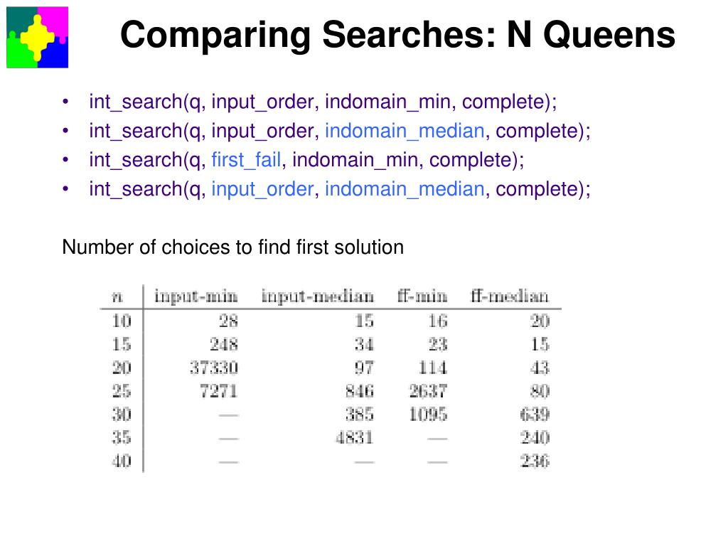728x546 pixels.
Task: Click the value 236 in the last row
Action: click(x=535, y=461)
